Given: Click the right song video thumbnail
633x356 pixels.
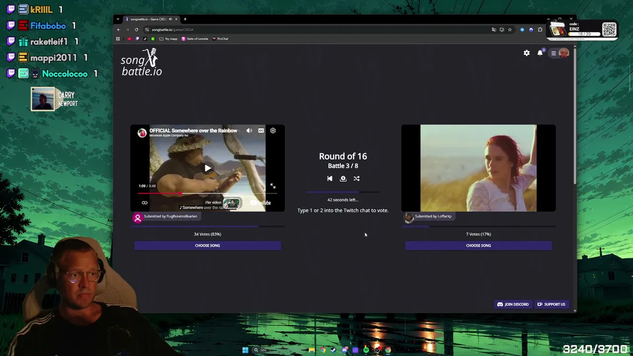Looking at the screenshot, I should (478, 168).
